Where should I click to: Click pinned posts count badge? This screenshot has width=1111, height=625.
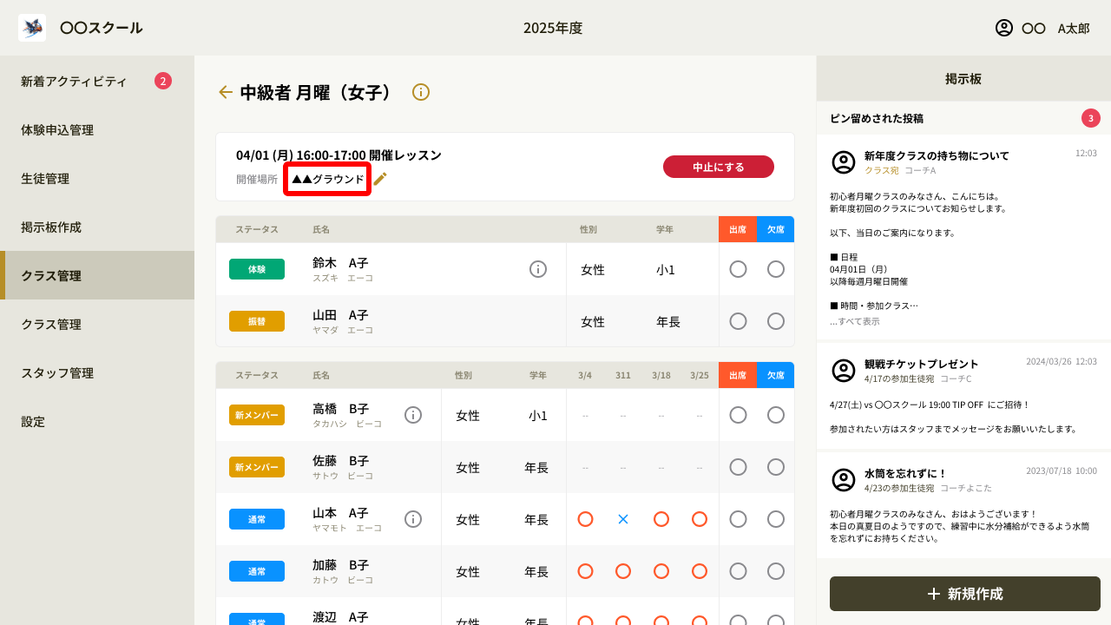pyautogui.click(x=1090, y=118)
